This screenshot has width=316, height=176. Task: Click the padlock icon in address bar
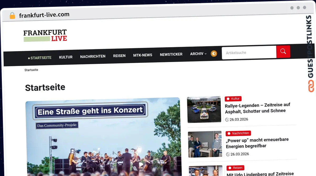click(x=12, y=16)
